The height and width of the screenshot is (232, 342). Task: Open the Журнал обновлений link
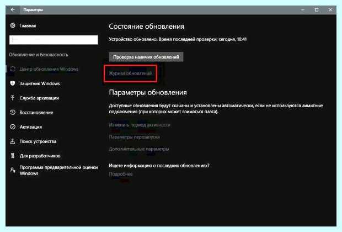[x=130, y=73]
